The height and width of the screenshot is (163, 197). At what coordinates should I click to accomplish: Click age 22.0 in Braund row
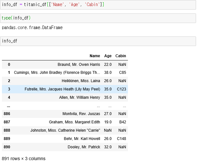point(108,65)
